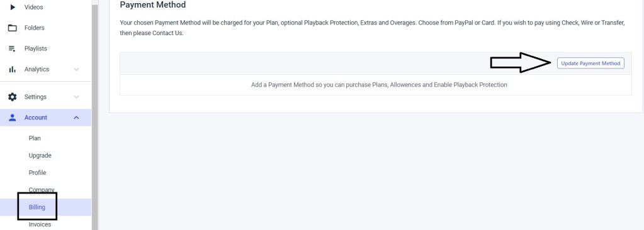Select the Billing menu item
The image size is (644, 230).
tap(37, 207)
